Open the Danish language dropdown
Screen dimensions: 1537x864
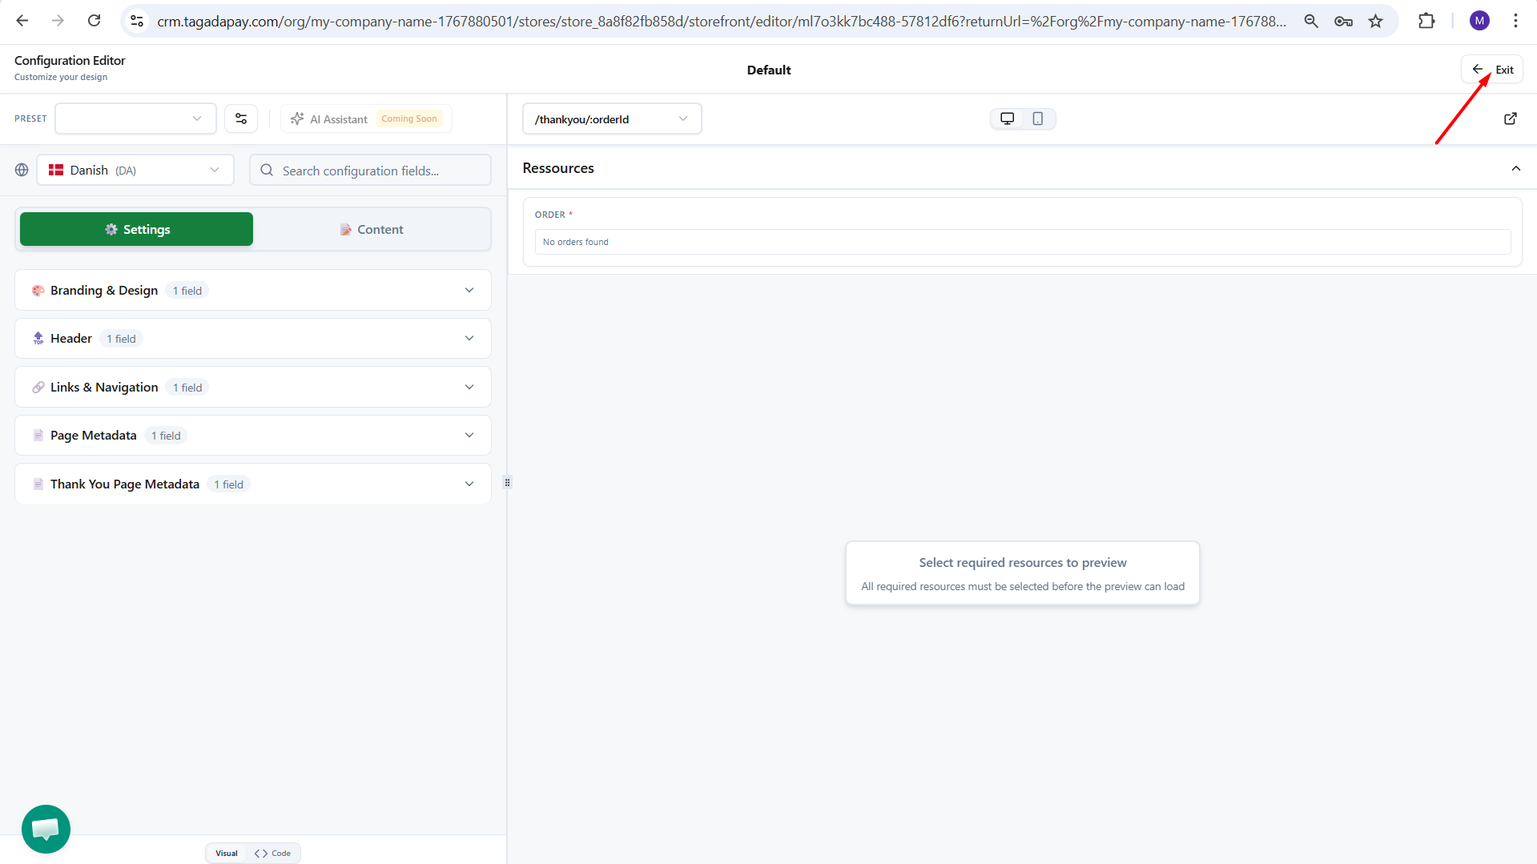(x=135, y=170)
